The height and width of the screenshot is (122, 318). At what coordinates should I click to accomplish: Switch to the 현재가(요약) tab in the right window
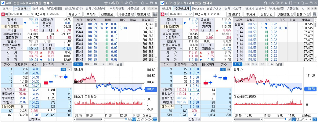(233, 8)
